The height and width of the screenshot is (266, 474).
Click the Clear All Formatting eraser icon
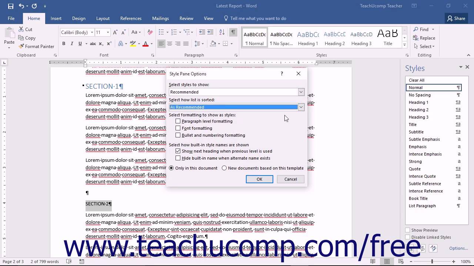pos(150,32)
